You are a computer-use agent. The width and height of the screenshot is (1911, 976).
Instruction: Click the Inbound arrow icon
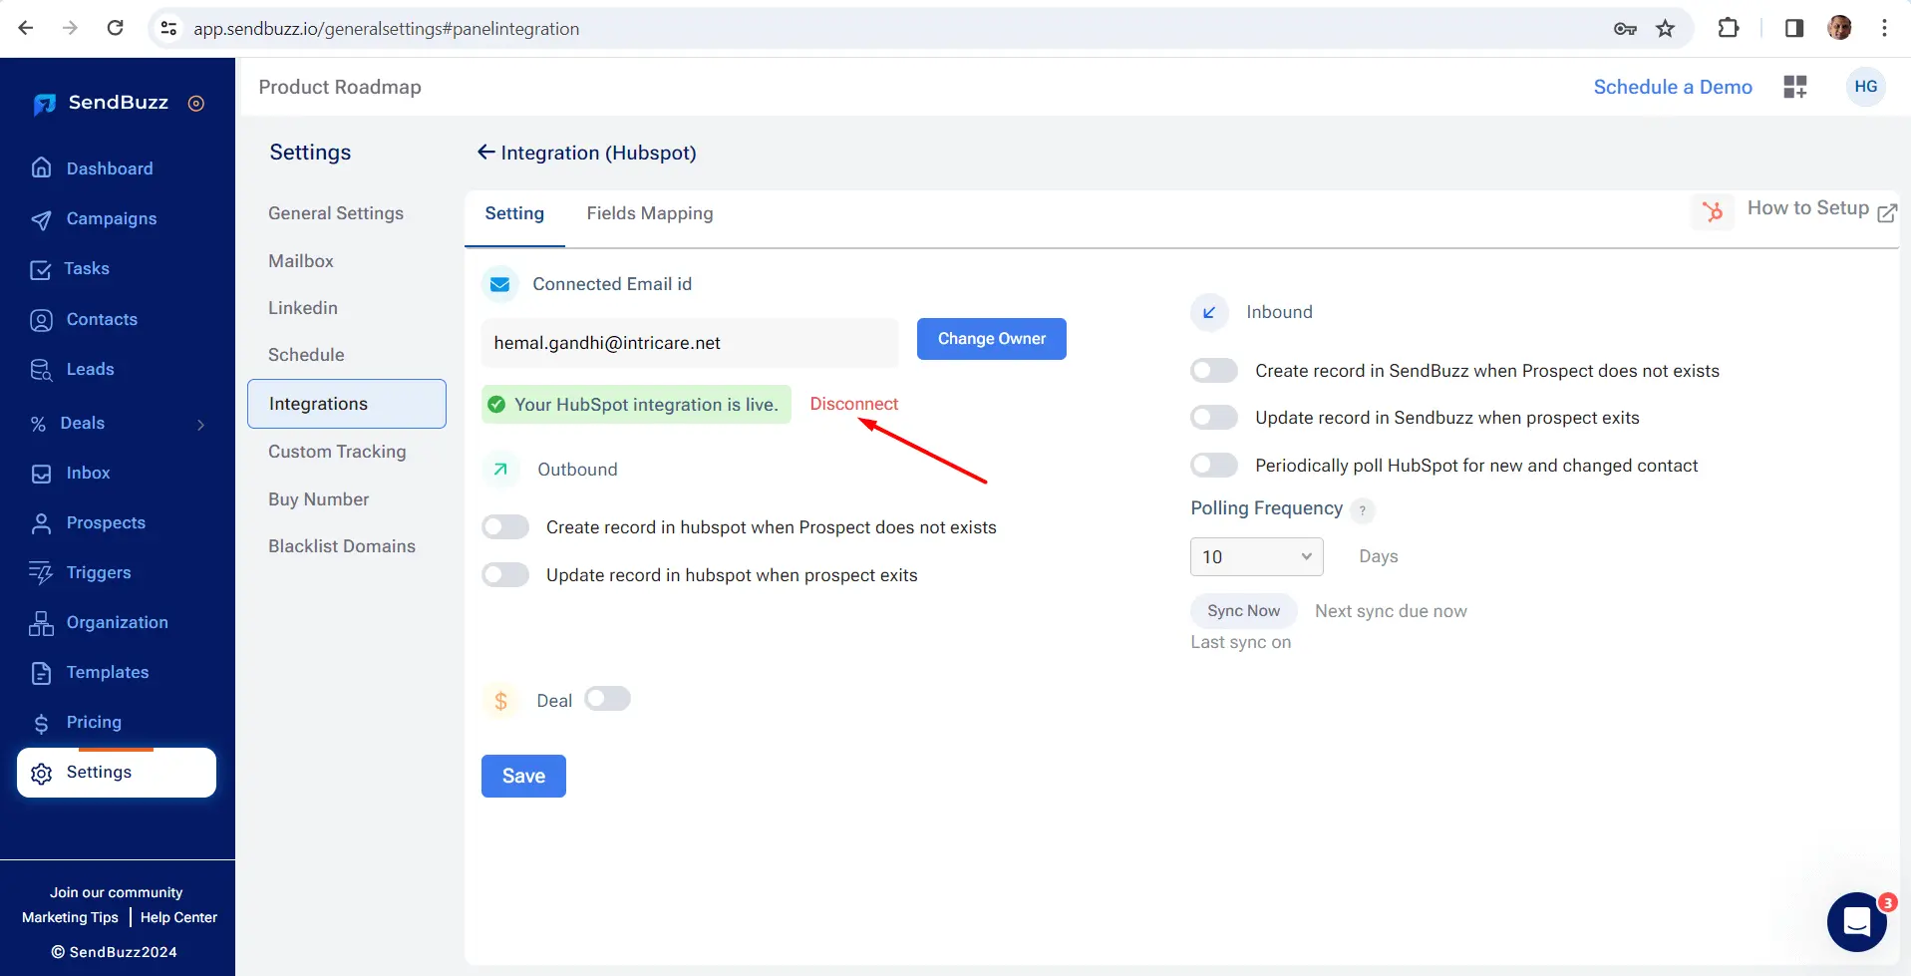[x=1209, y=312]
